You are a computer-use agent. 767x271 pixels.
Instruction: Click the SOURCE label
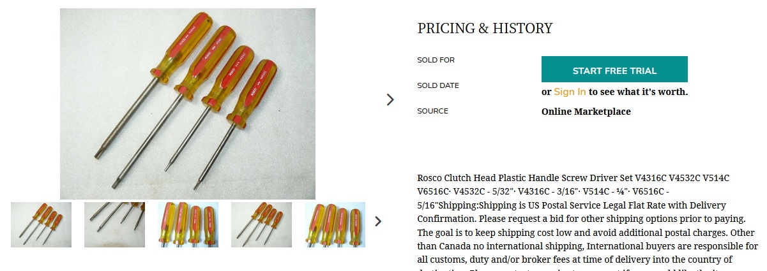(x=432, y=111)
